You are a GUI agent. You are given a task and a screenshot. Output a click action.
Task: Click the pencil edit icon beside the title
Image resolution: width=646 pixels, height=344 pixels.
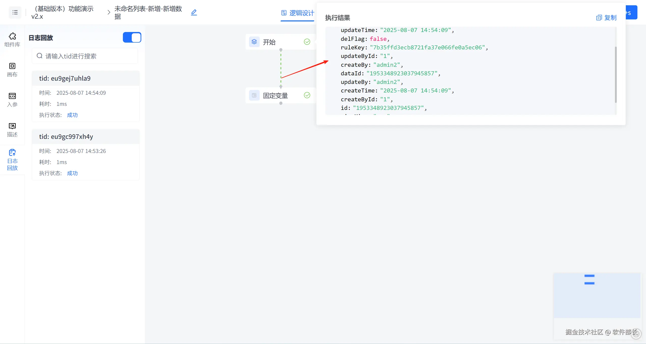(194, 12)
